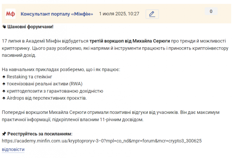Open the academy.minfin.com.ua registration URL
233x158 pixels.
102,141
